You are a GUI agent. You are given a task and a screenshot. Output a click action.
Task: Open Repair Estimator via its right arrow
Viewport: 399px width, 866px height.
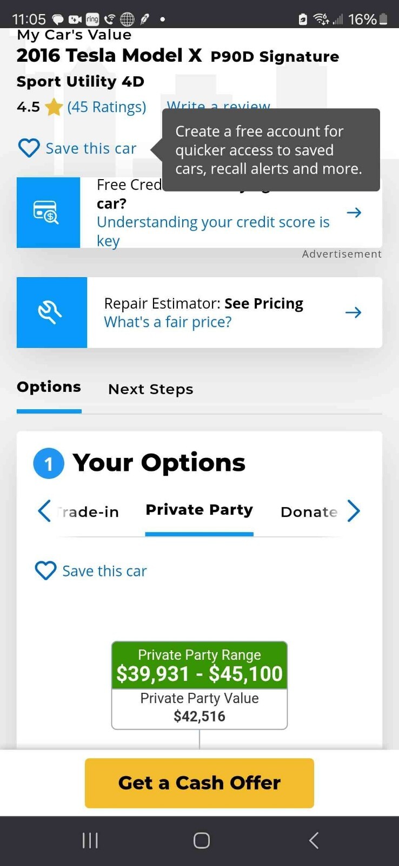click(x=353, y=312)
